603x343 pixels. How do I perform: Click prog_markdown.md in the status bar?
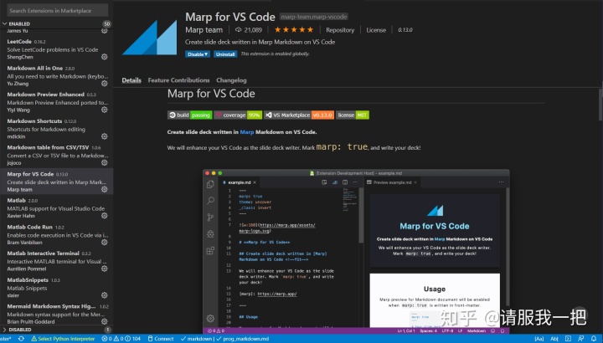tap(243, 339)
